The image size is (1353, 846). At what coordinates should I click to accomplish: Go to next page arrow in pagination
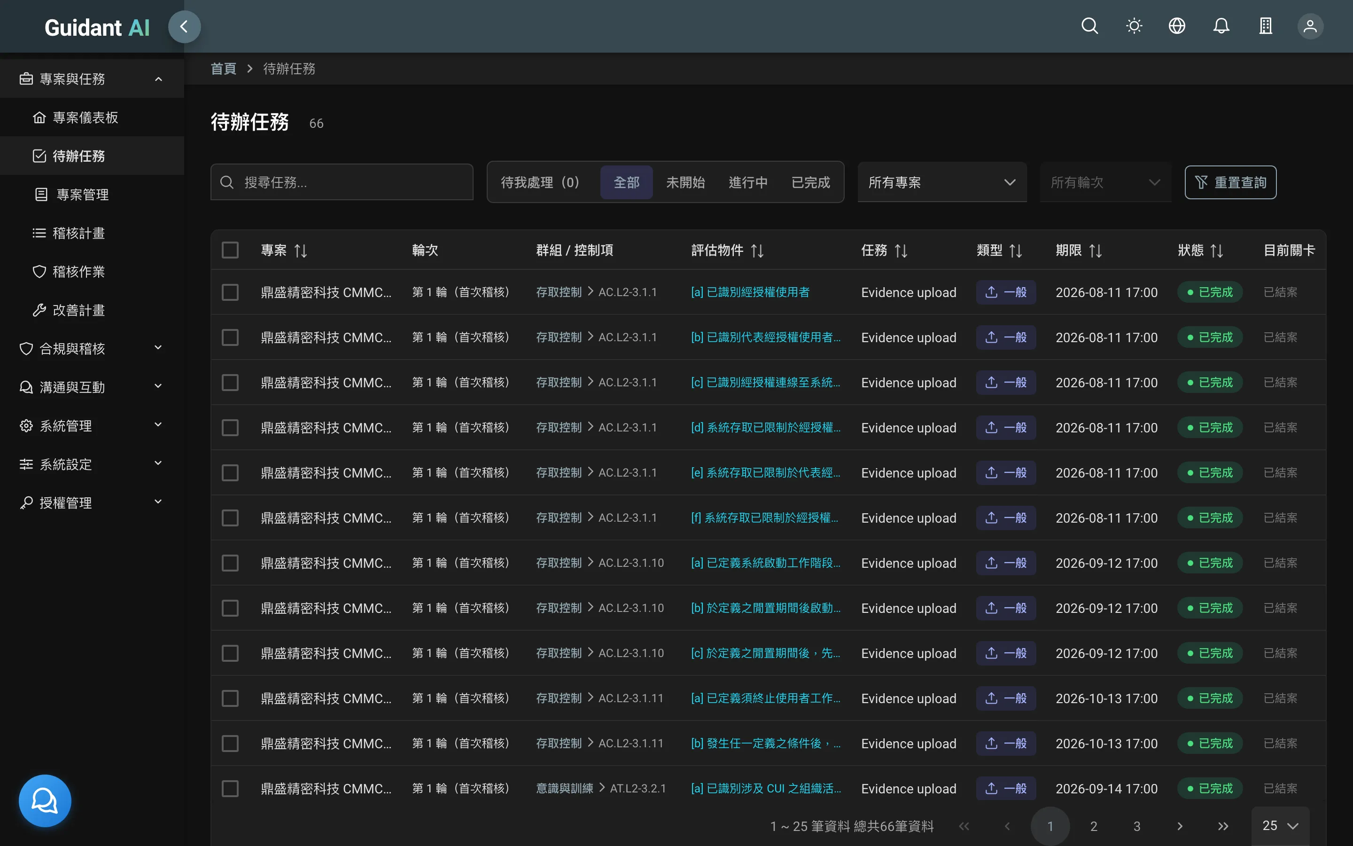click(1180, 826)
